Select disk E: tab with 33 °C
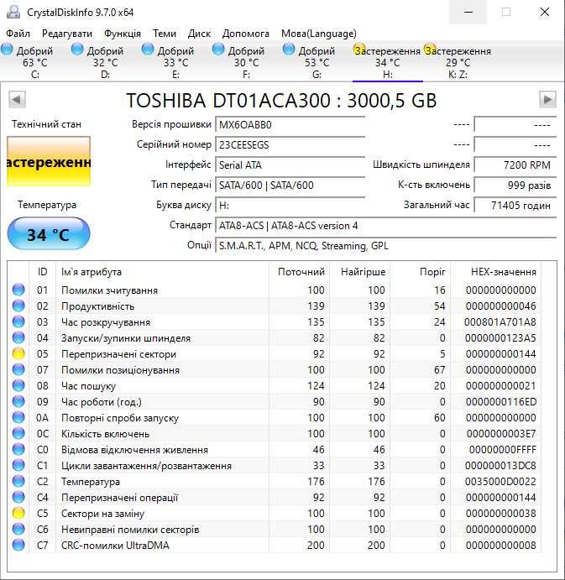Image resolution: width=565 pixels, height=580 pixels. (176, 62)
